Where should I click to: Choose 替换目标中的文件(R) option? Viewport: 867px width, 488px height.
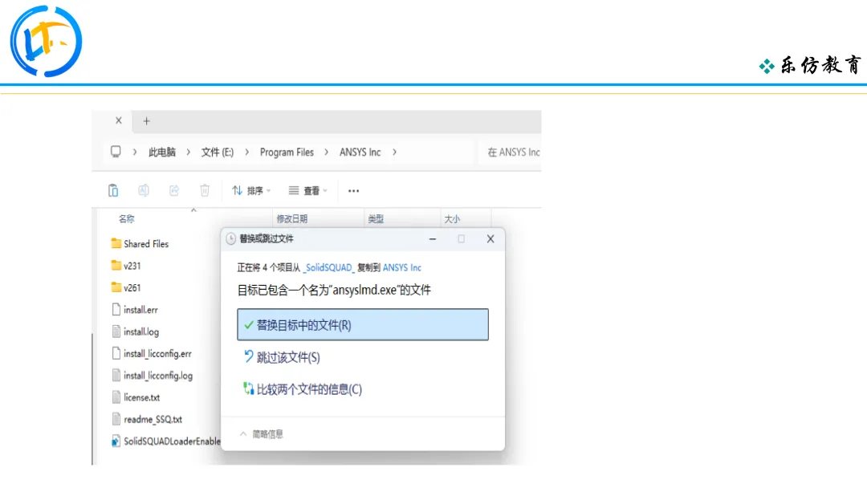pyautogui.click(x=363, y=324)
